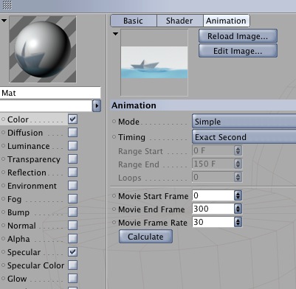The image size is (296, 289).
Task: Click the Movie End Frame value field
Action: (x=213, y=209)
